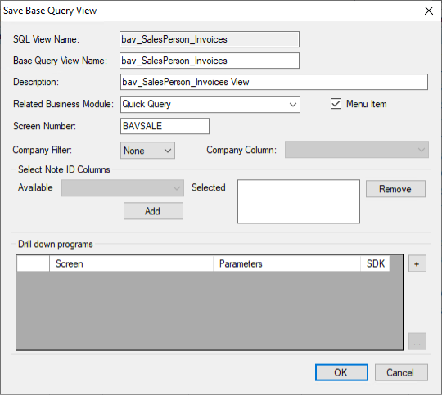This screenshot has height=396, width=442.
Task: Click the Selected note ID list box
Action: [x=299, y=201]
